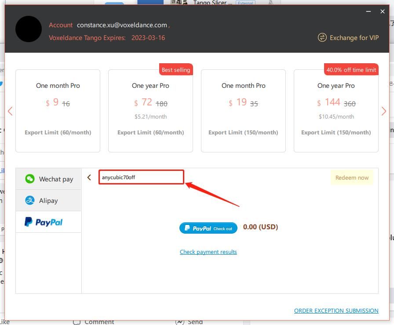Click the Wechat pay green logo icon
Viewport: 394px width, 325px height.
pos(30,179)
